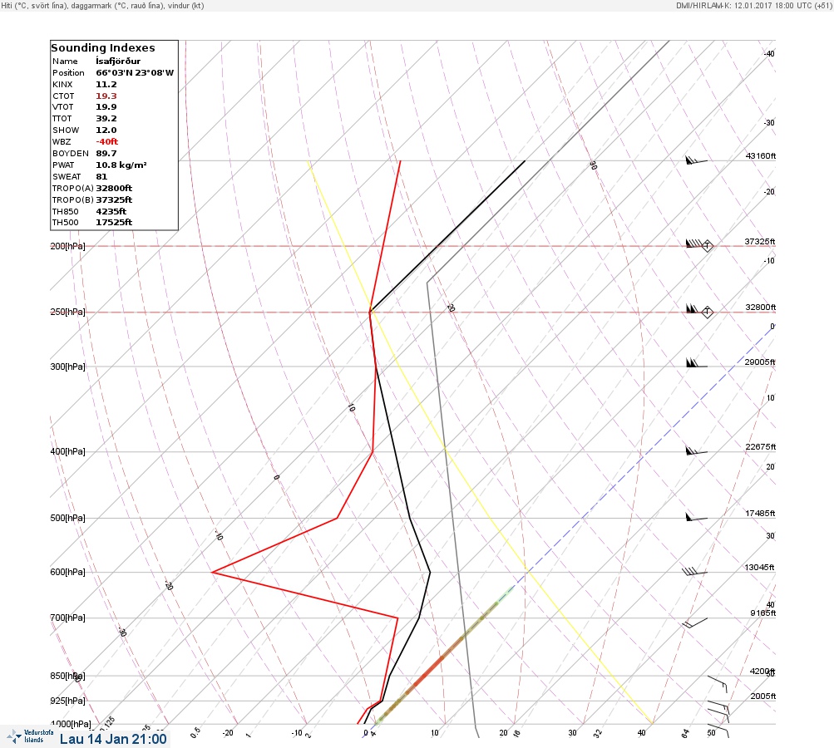The image size is (834, 748).
Task: Click the TH500 value 17525ft
Action: click(114, 223)
